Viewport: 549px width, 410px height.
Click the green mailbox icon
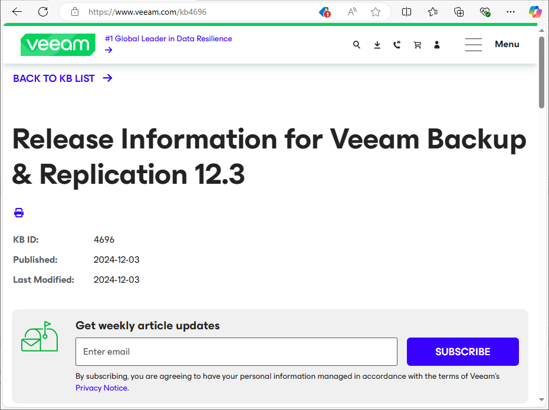pyautogui.click(x=40, y=336)
